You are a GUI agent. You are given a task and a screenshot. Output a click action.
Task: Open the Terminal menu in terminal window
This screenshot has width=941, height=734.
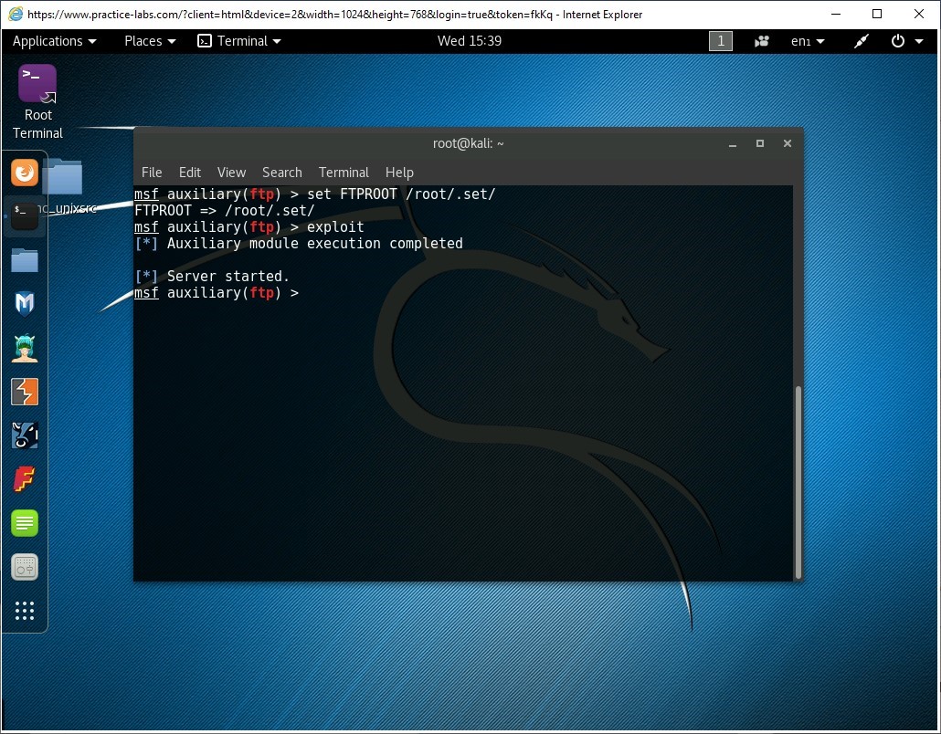pyautogui.click(x=344, y=173)
